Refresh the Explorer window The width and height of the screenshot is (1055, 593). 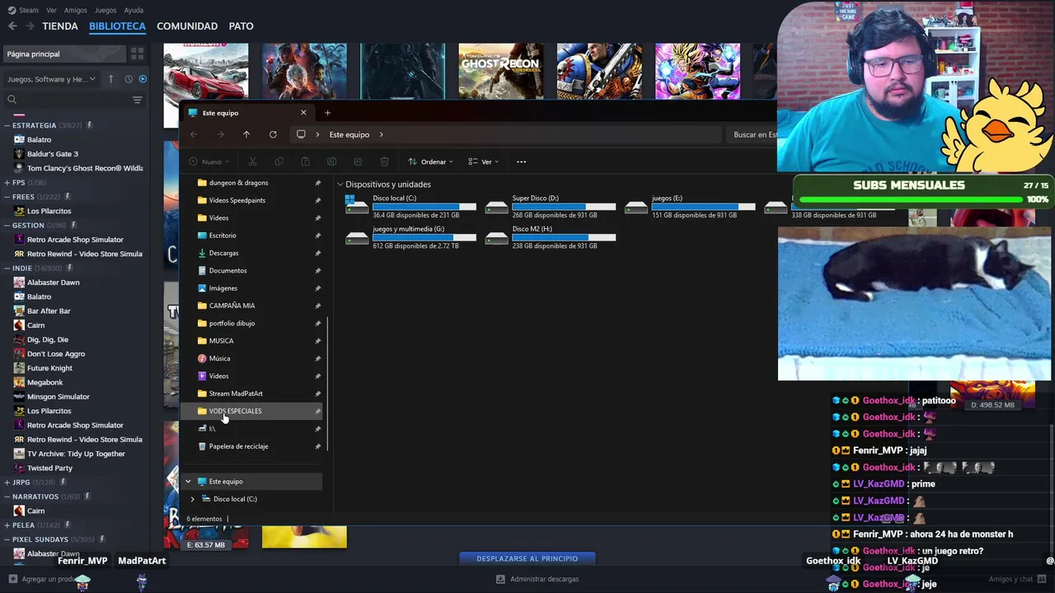pyautogui.click(x=273, y=134)
